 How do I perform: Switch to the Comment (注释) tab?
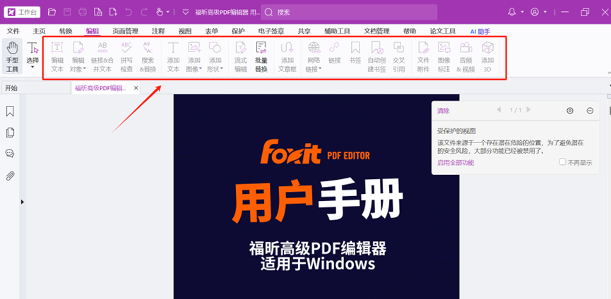[x=158, y=31]
